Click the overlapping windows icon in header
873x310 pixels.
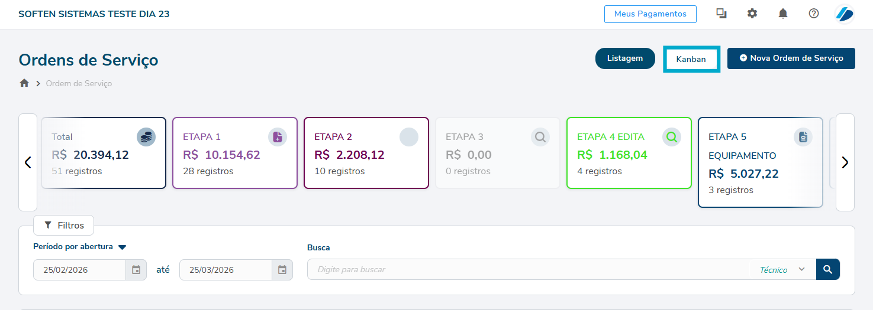click(x=721, y=14)
